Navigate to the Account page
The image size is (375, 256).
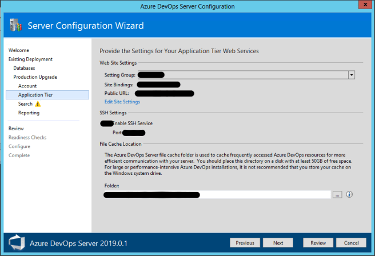coord(27,86)
